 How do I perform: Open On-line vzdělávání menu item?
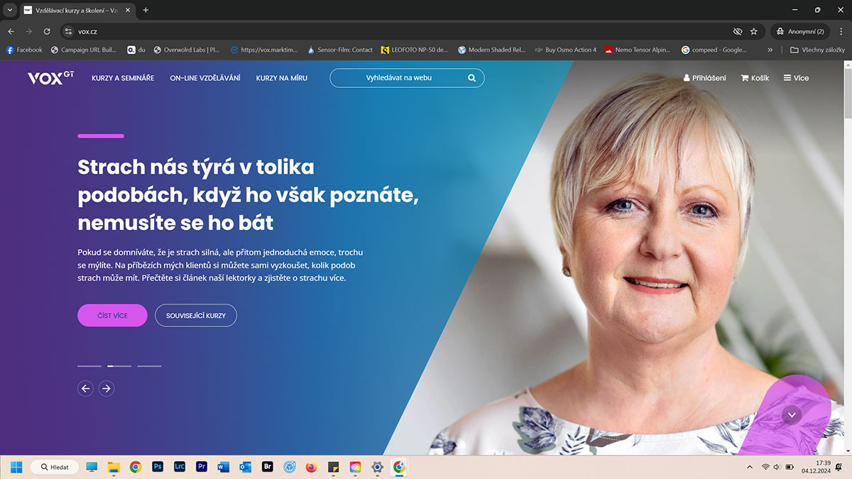click(205, 78)
